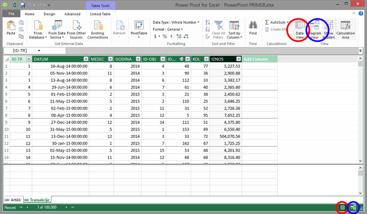Toggle Show Hidden in View group
The image size is (367, 214).
329,30
